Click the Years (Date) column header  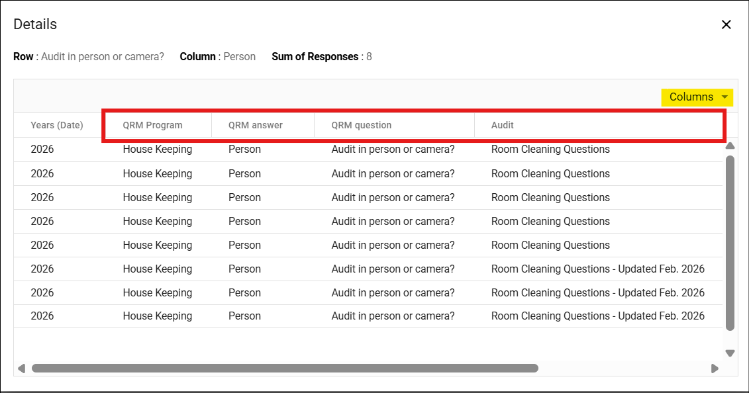pyautogui.click(x=55, y=125)
